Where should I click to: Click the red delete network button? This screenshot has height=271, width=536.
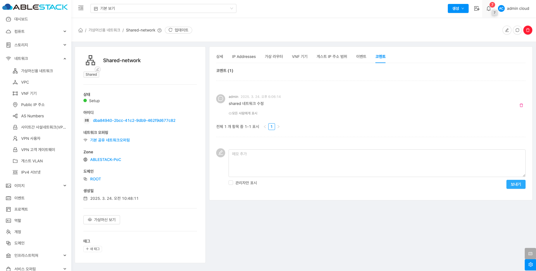(528, 30)
